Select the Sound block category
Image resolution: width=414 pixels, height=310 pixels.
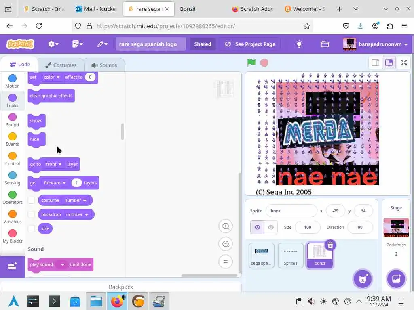(13, 120)
